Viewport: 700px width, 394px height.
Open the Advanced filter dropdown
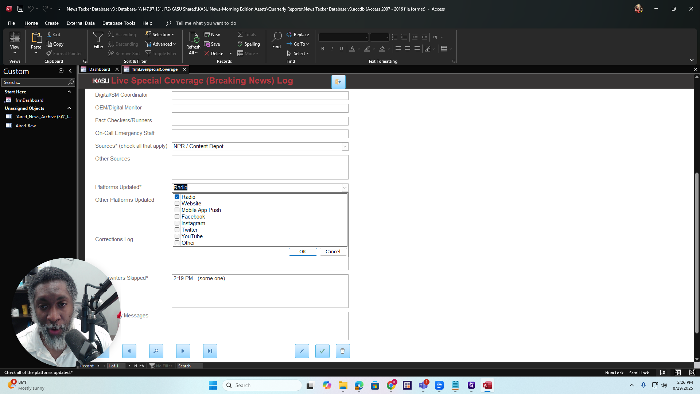click(x=160, y=44)
